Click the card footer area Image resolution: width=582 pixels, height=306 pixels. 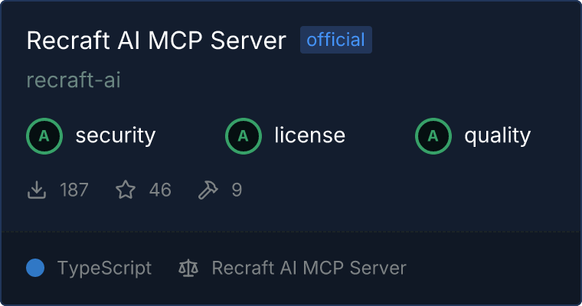(291, 269)
